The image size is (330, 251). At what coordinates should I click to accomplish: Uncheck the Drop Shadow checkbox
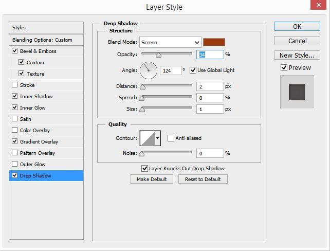(x=15, y=175)
